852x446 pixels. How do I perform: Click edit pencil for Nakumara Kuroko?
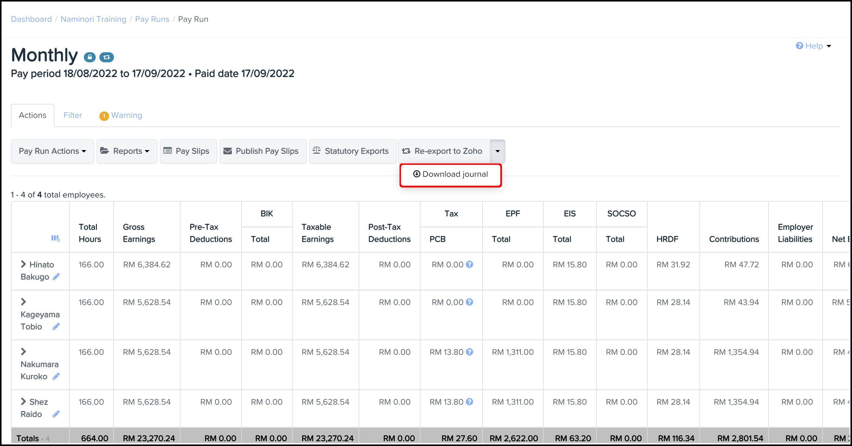pos(56,376)
